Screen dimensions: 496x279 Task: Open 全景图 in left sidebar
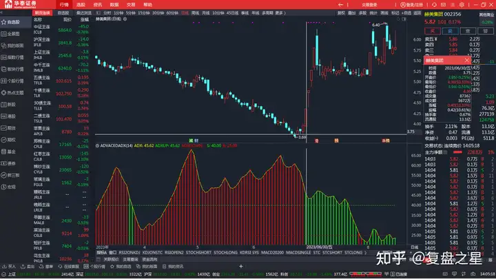(x=10, y=34)
